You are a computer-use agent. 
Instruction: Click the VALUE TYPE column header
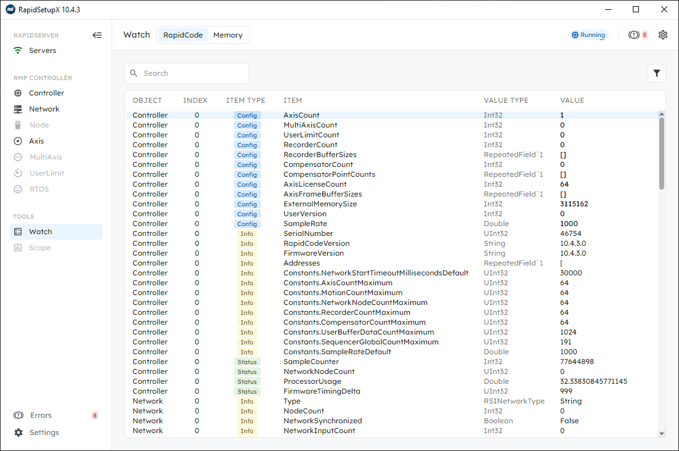pos(506,100)
